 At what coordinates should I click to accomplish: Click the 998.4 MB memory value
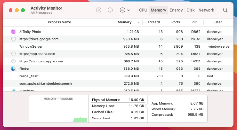131,39
